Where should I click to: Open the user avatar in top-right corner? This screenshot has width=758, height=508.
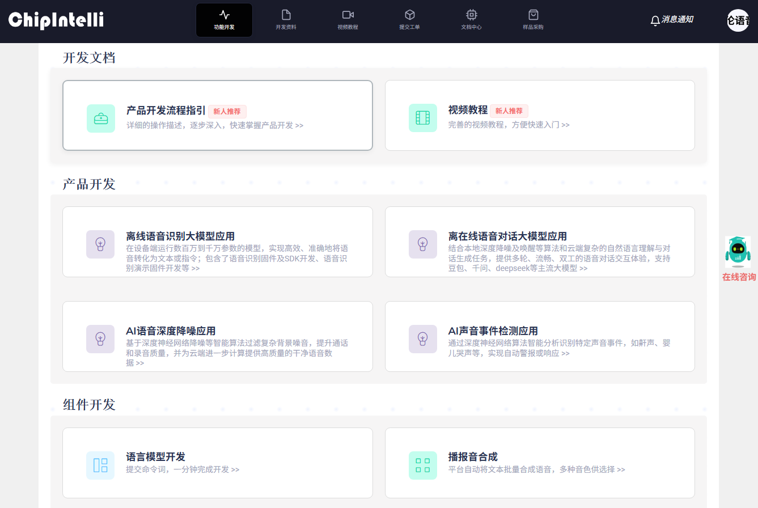point(738,20)
